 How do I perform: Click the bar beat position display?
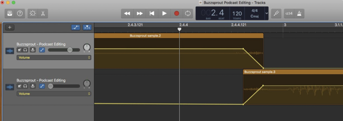(x=213, y=13)
